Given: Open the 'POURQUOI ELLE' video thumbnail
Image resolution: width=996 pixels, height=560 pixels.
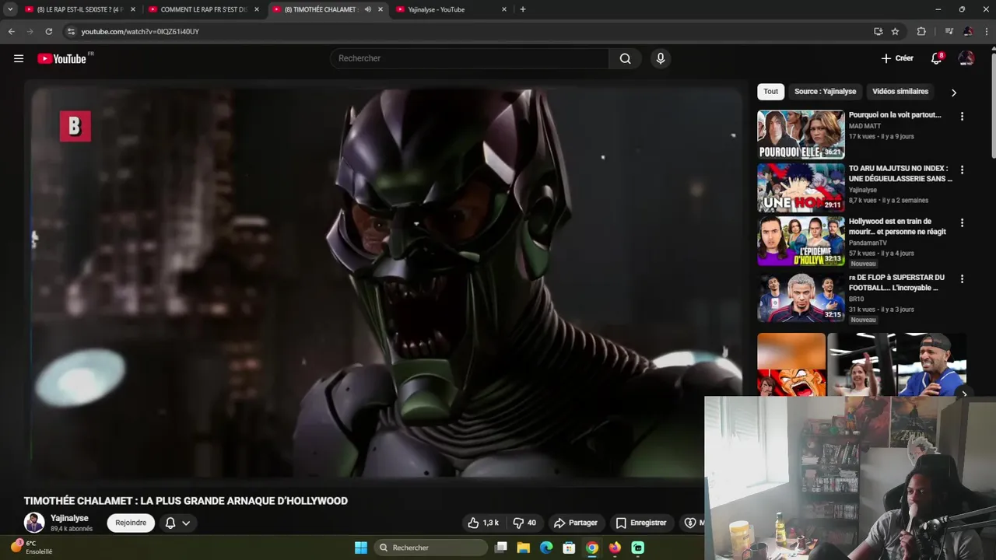Looking at the screenshot, I should pyautogui.click(x=801, y=135).
